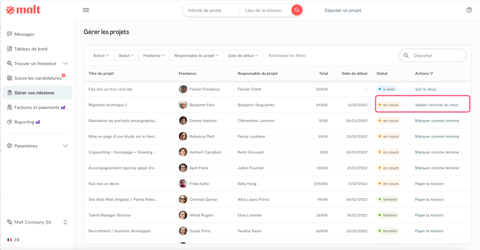Click the Reporting pie chart icon

coord(10,122)
